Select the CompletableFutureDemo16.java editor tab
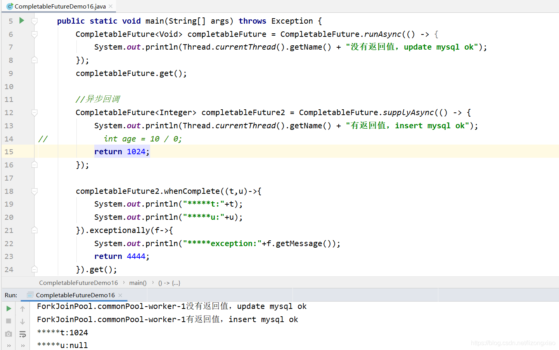 pos(60,6)
